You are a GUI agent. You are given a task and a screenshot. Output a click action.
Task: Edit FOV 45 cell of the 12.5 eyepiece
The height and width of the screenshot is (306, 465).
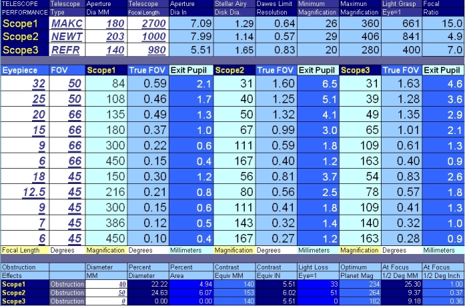(67, 192)
